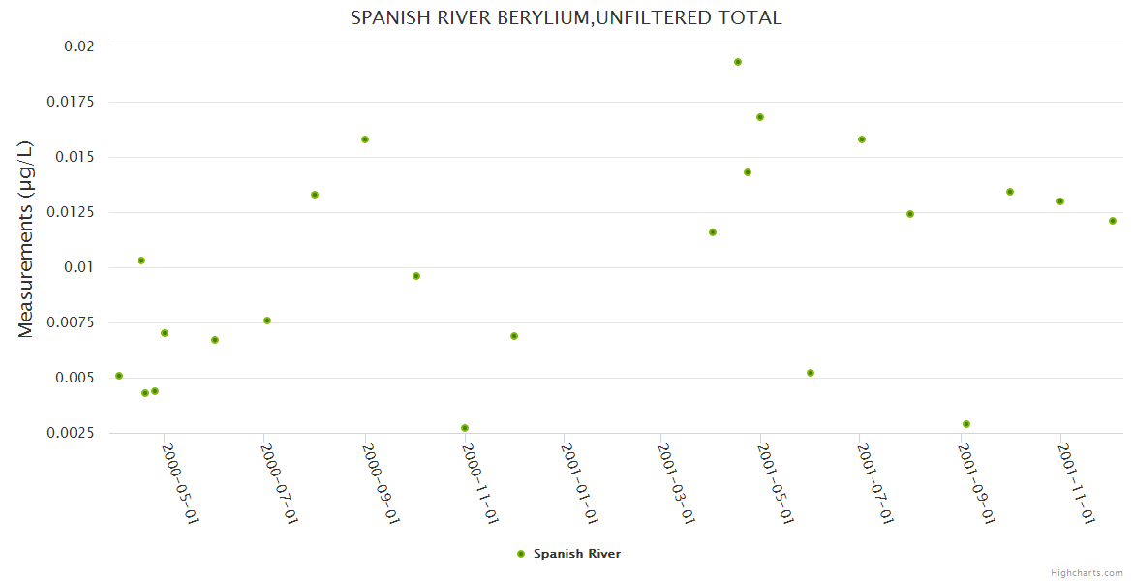
Task: Toggle the Spanish River legend series
Action: 576,554
